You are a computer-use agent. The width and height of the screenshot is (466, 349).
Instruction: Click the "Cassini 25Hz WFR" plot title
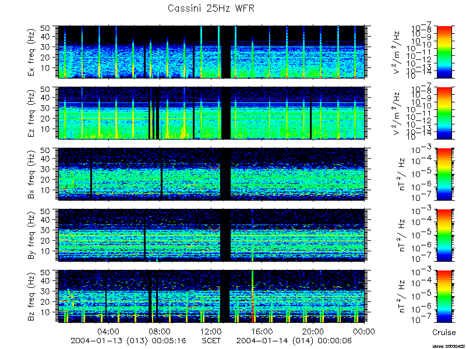[x=211, y=9]
